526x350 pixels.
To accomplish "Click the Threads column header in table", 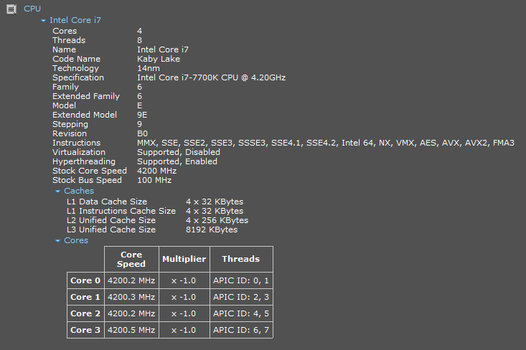I will (x=241, y=259).
